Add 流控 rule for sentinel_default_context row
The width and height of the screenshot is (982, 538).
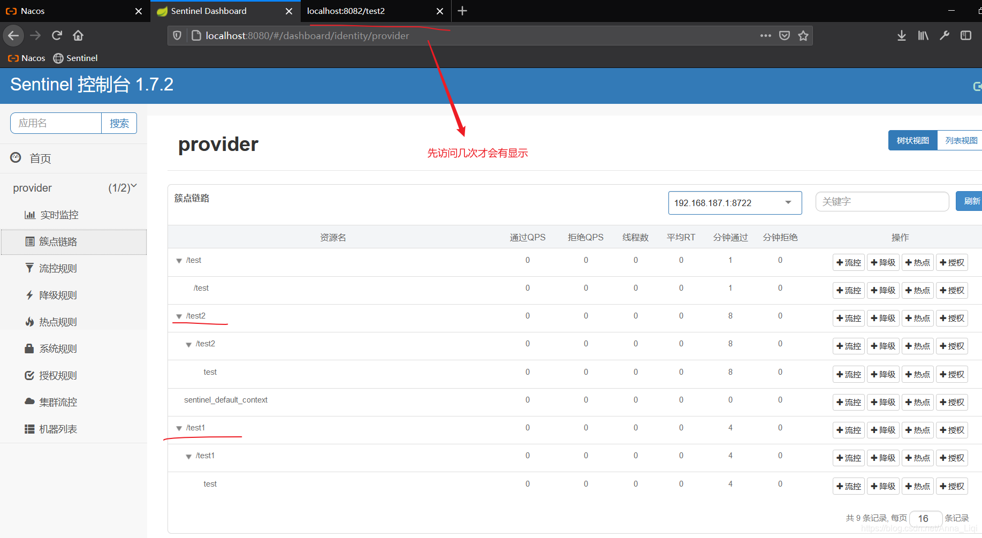tap(849, 402)
